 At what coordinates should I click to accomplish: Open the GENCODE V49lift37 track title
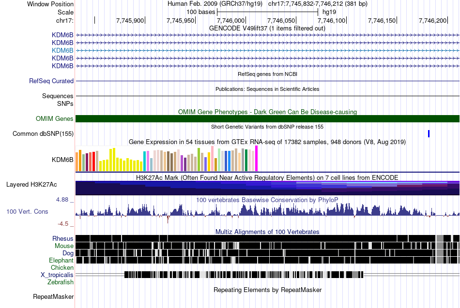coord(267,29)
